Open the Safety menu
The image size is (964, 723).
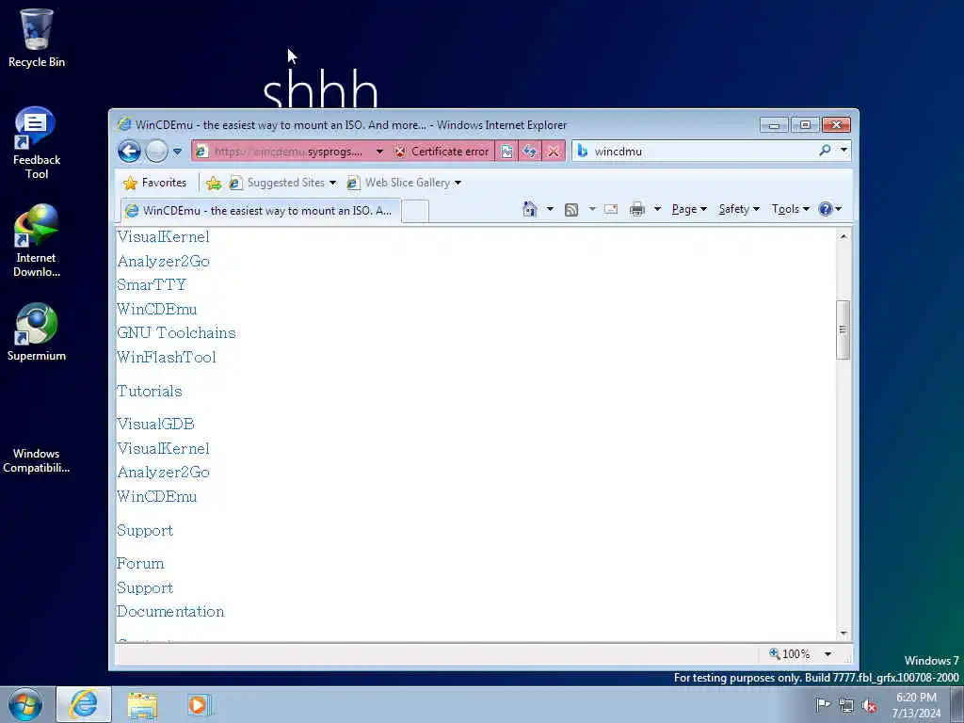739,209
